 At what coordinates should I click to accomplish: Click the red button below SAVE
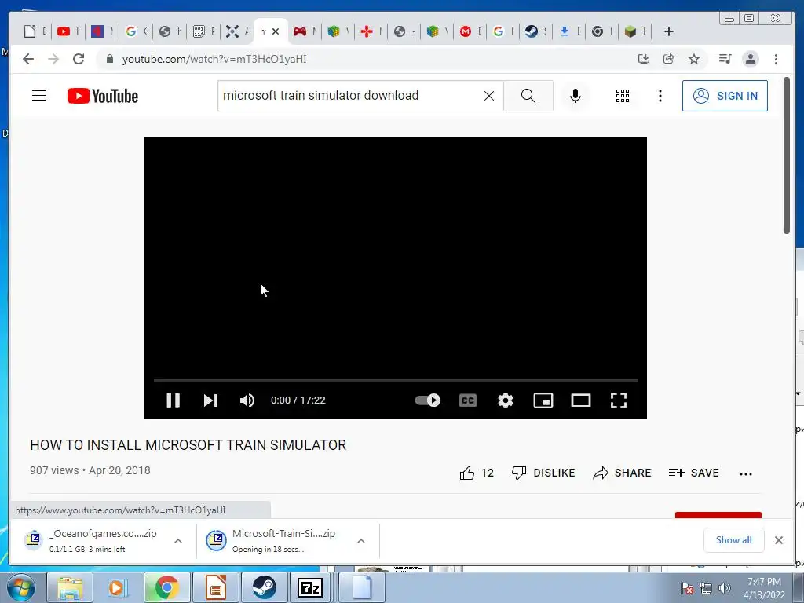[718, 515]
